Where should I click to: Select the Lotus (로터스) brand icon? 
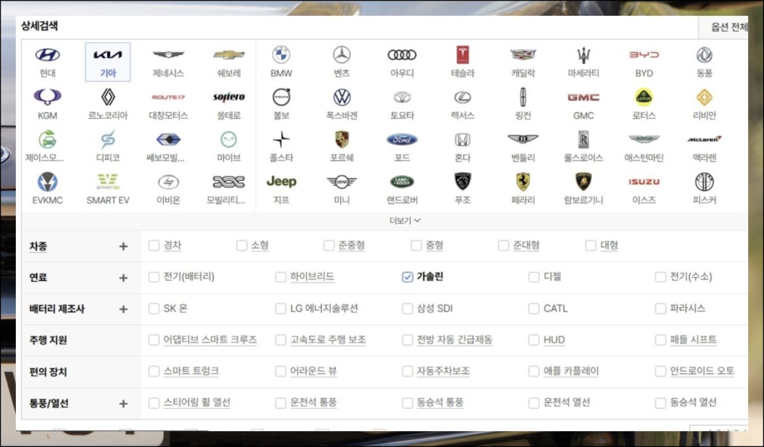coord(644,97)
